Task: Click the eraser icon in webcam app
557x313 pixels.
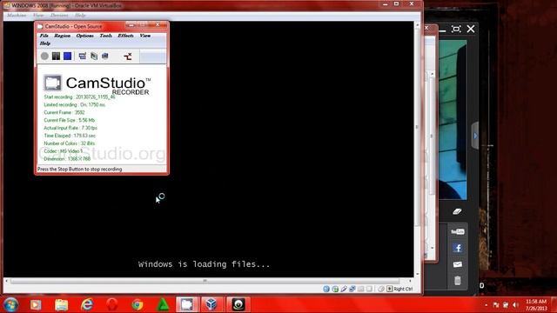Action: pos(457,212)
